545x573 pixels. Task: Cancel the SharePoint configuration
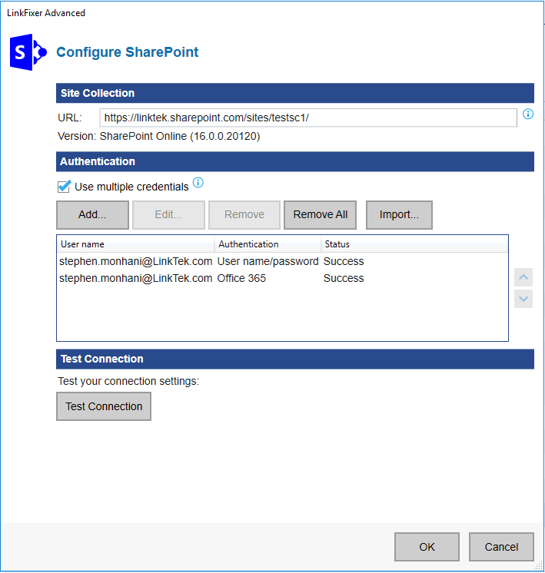tap(501, 547)
